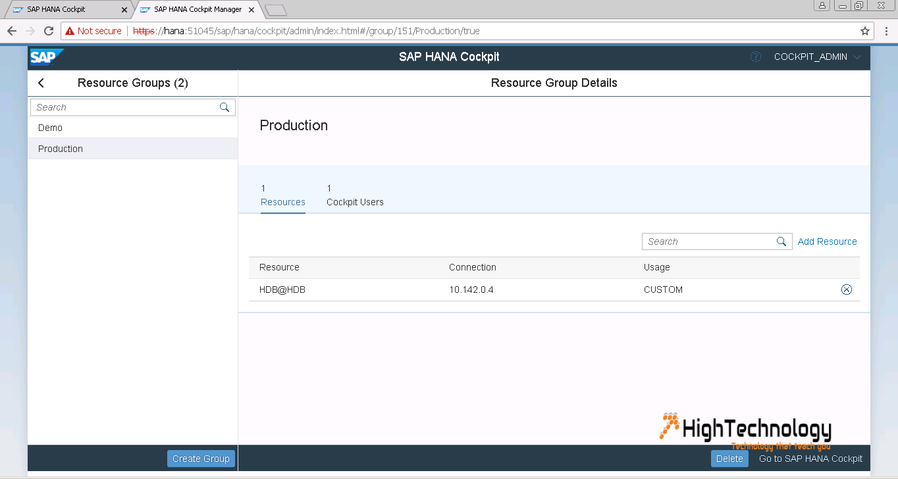Close the SAP HANA Cockpit Manager browser tab
Screen dimensions: 898x479
tap(251, 10)
